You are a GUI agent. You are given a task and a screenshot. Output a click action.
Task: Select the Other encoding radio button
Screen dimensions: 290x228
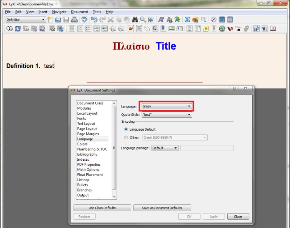coord(126,137)
